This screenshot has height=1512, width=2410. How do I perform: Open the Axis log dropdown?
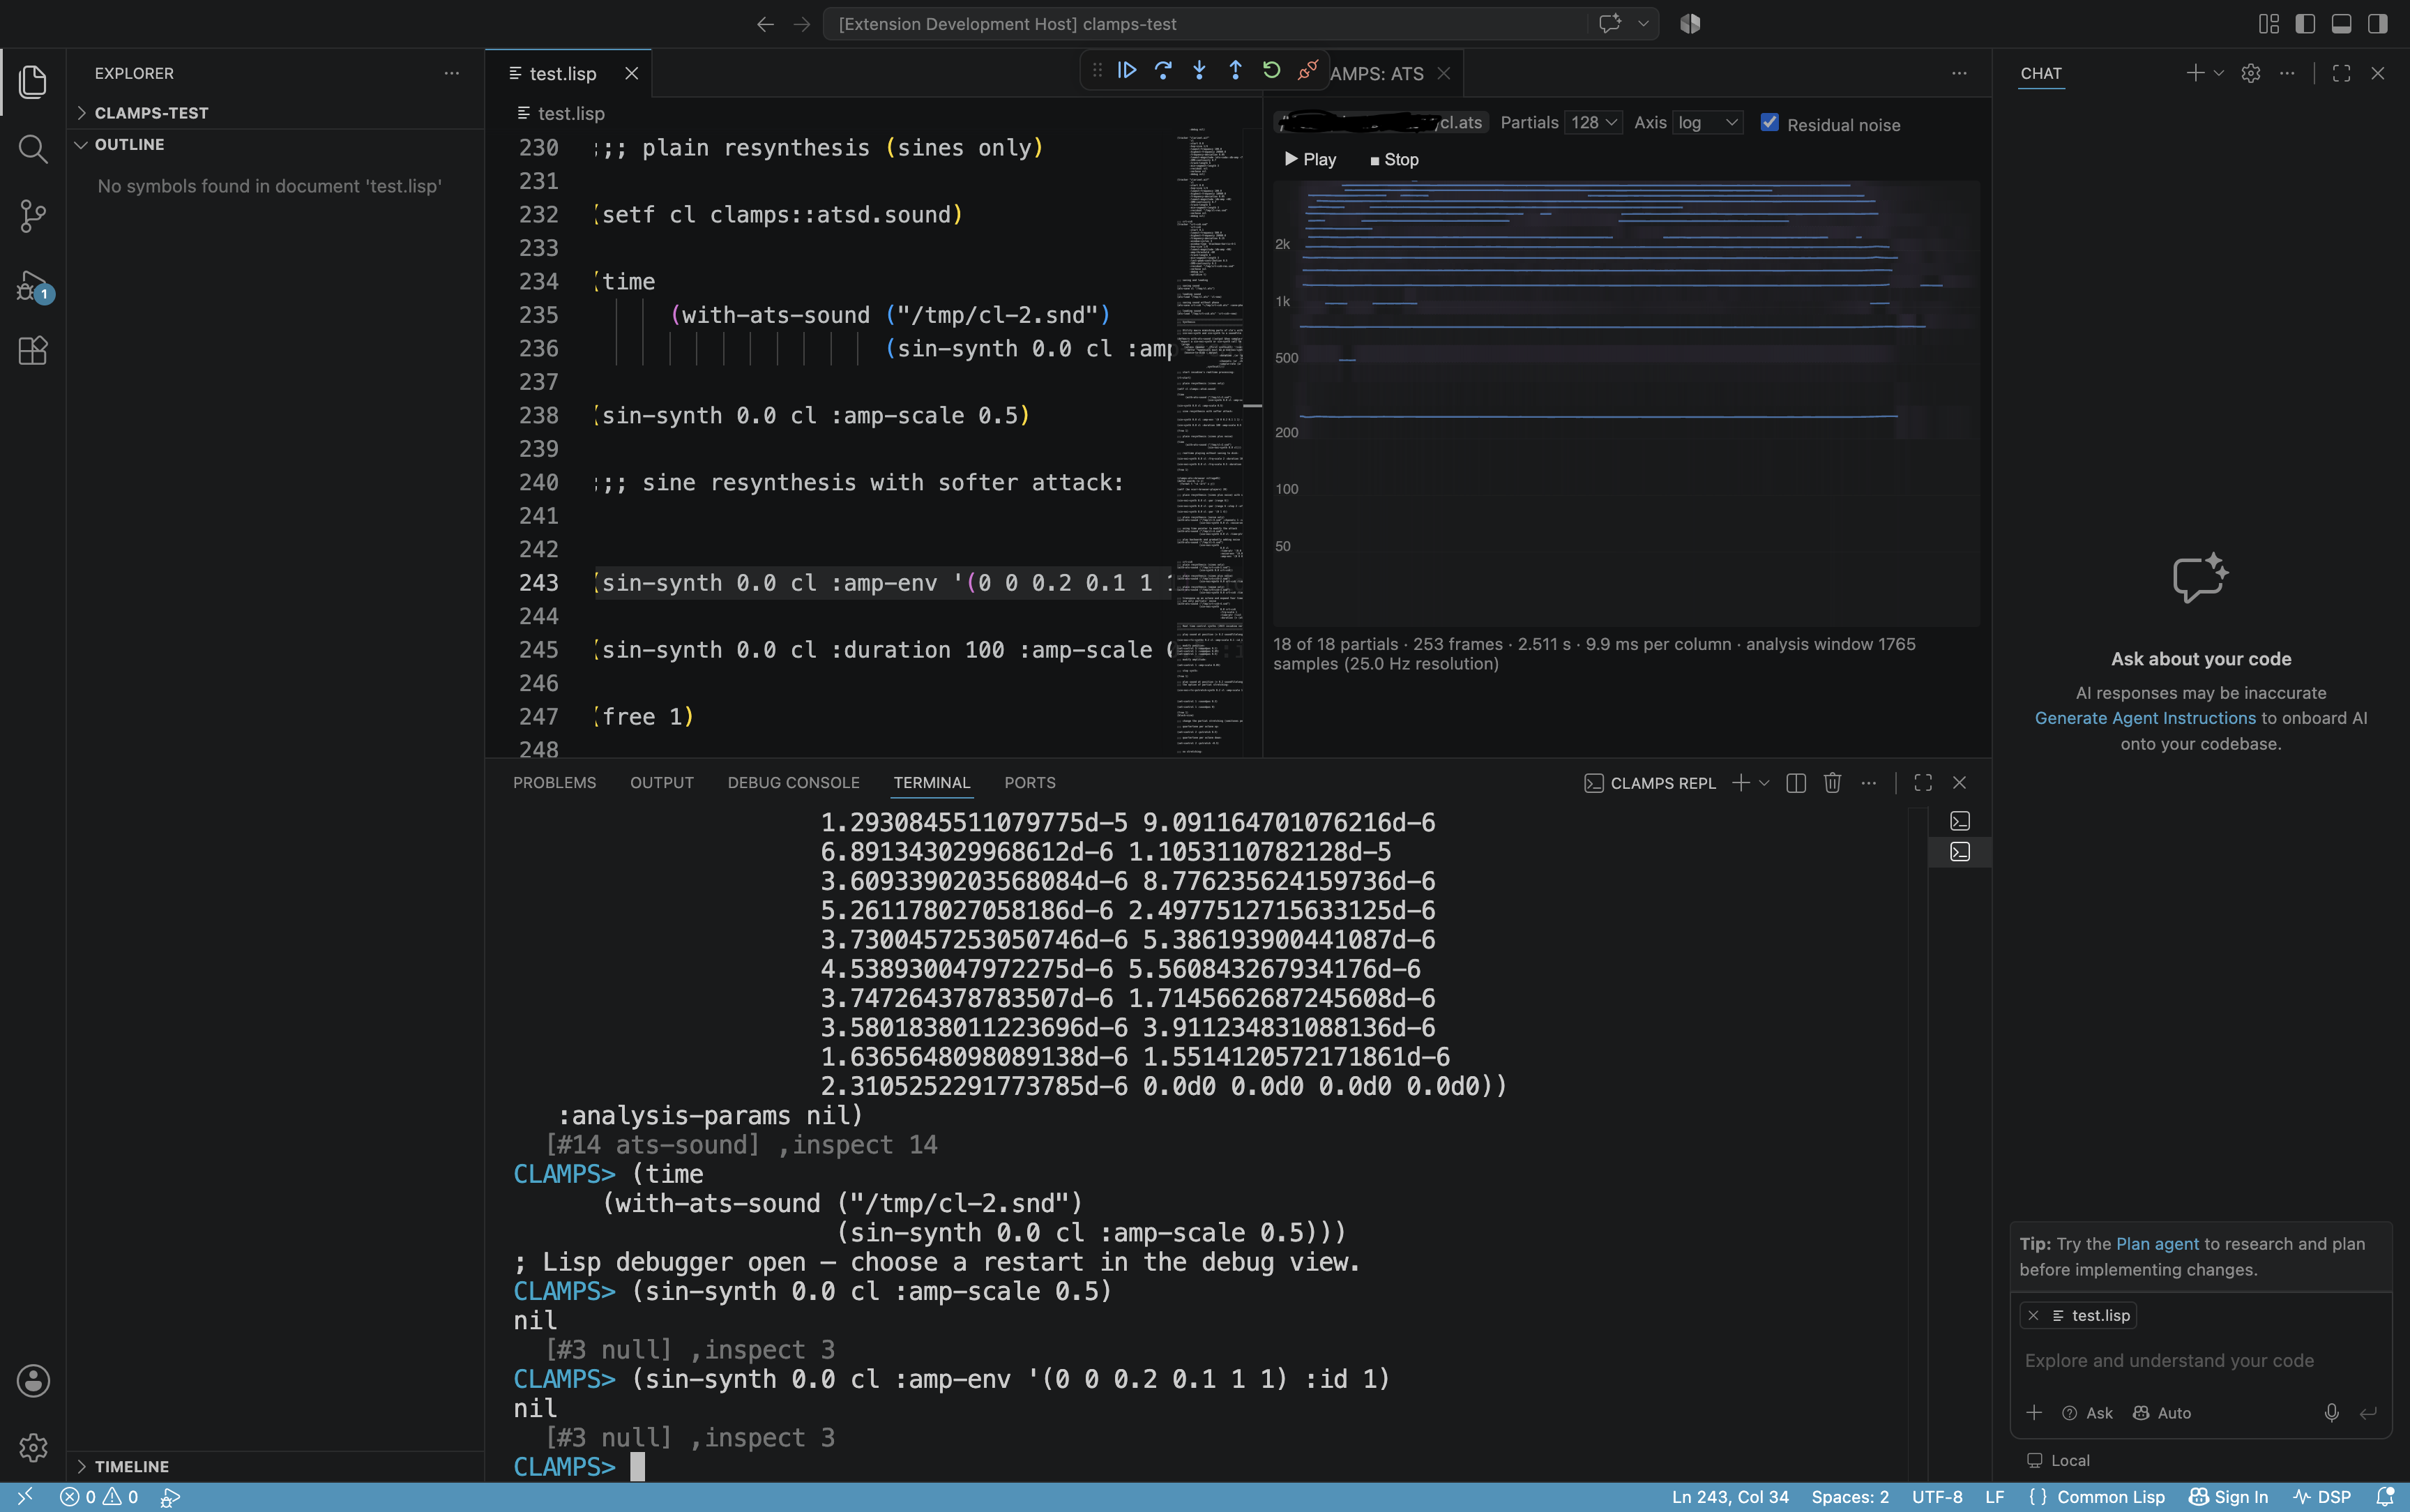click(1708, 122)
